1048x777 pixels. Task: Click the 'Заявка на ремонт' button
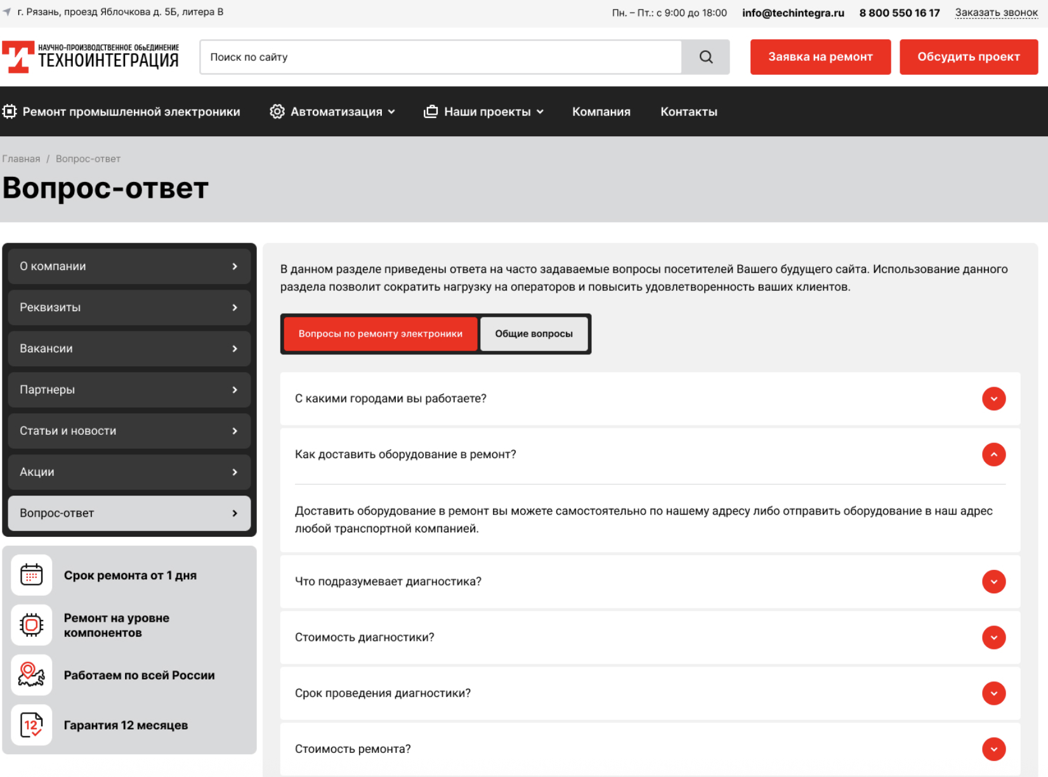(x=820, y=57)
